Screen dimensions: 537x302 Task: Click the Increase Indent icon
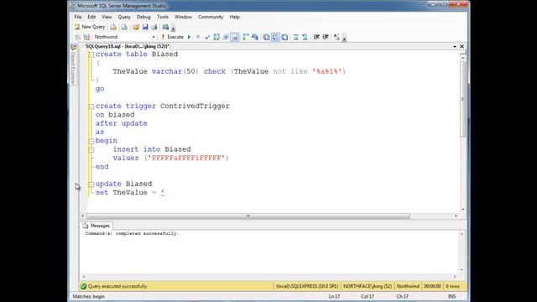pyautogui.click(x=326, y=37)
